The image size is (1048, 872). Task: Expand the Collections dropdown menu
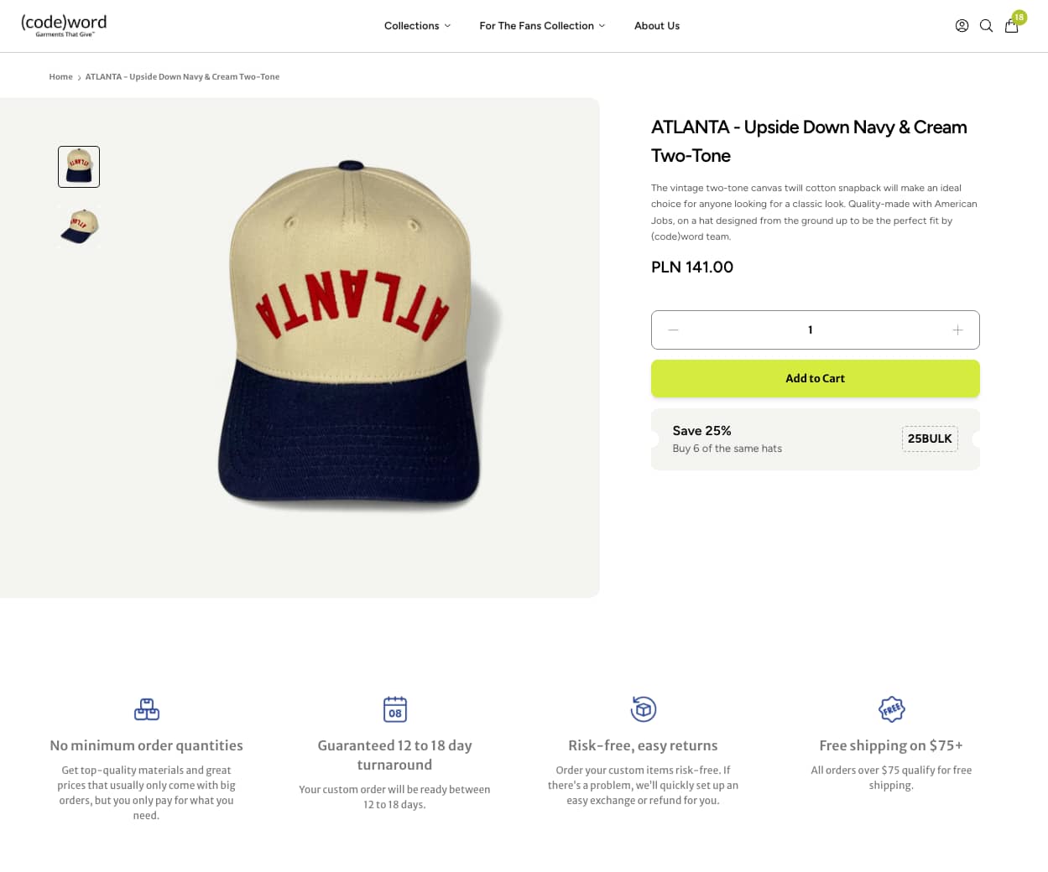[x=417, y=26]
